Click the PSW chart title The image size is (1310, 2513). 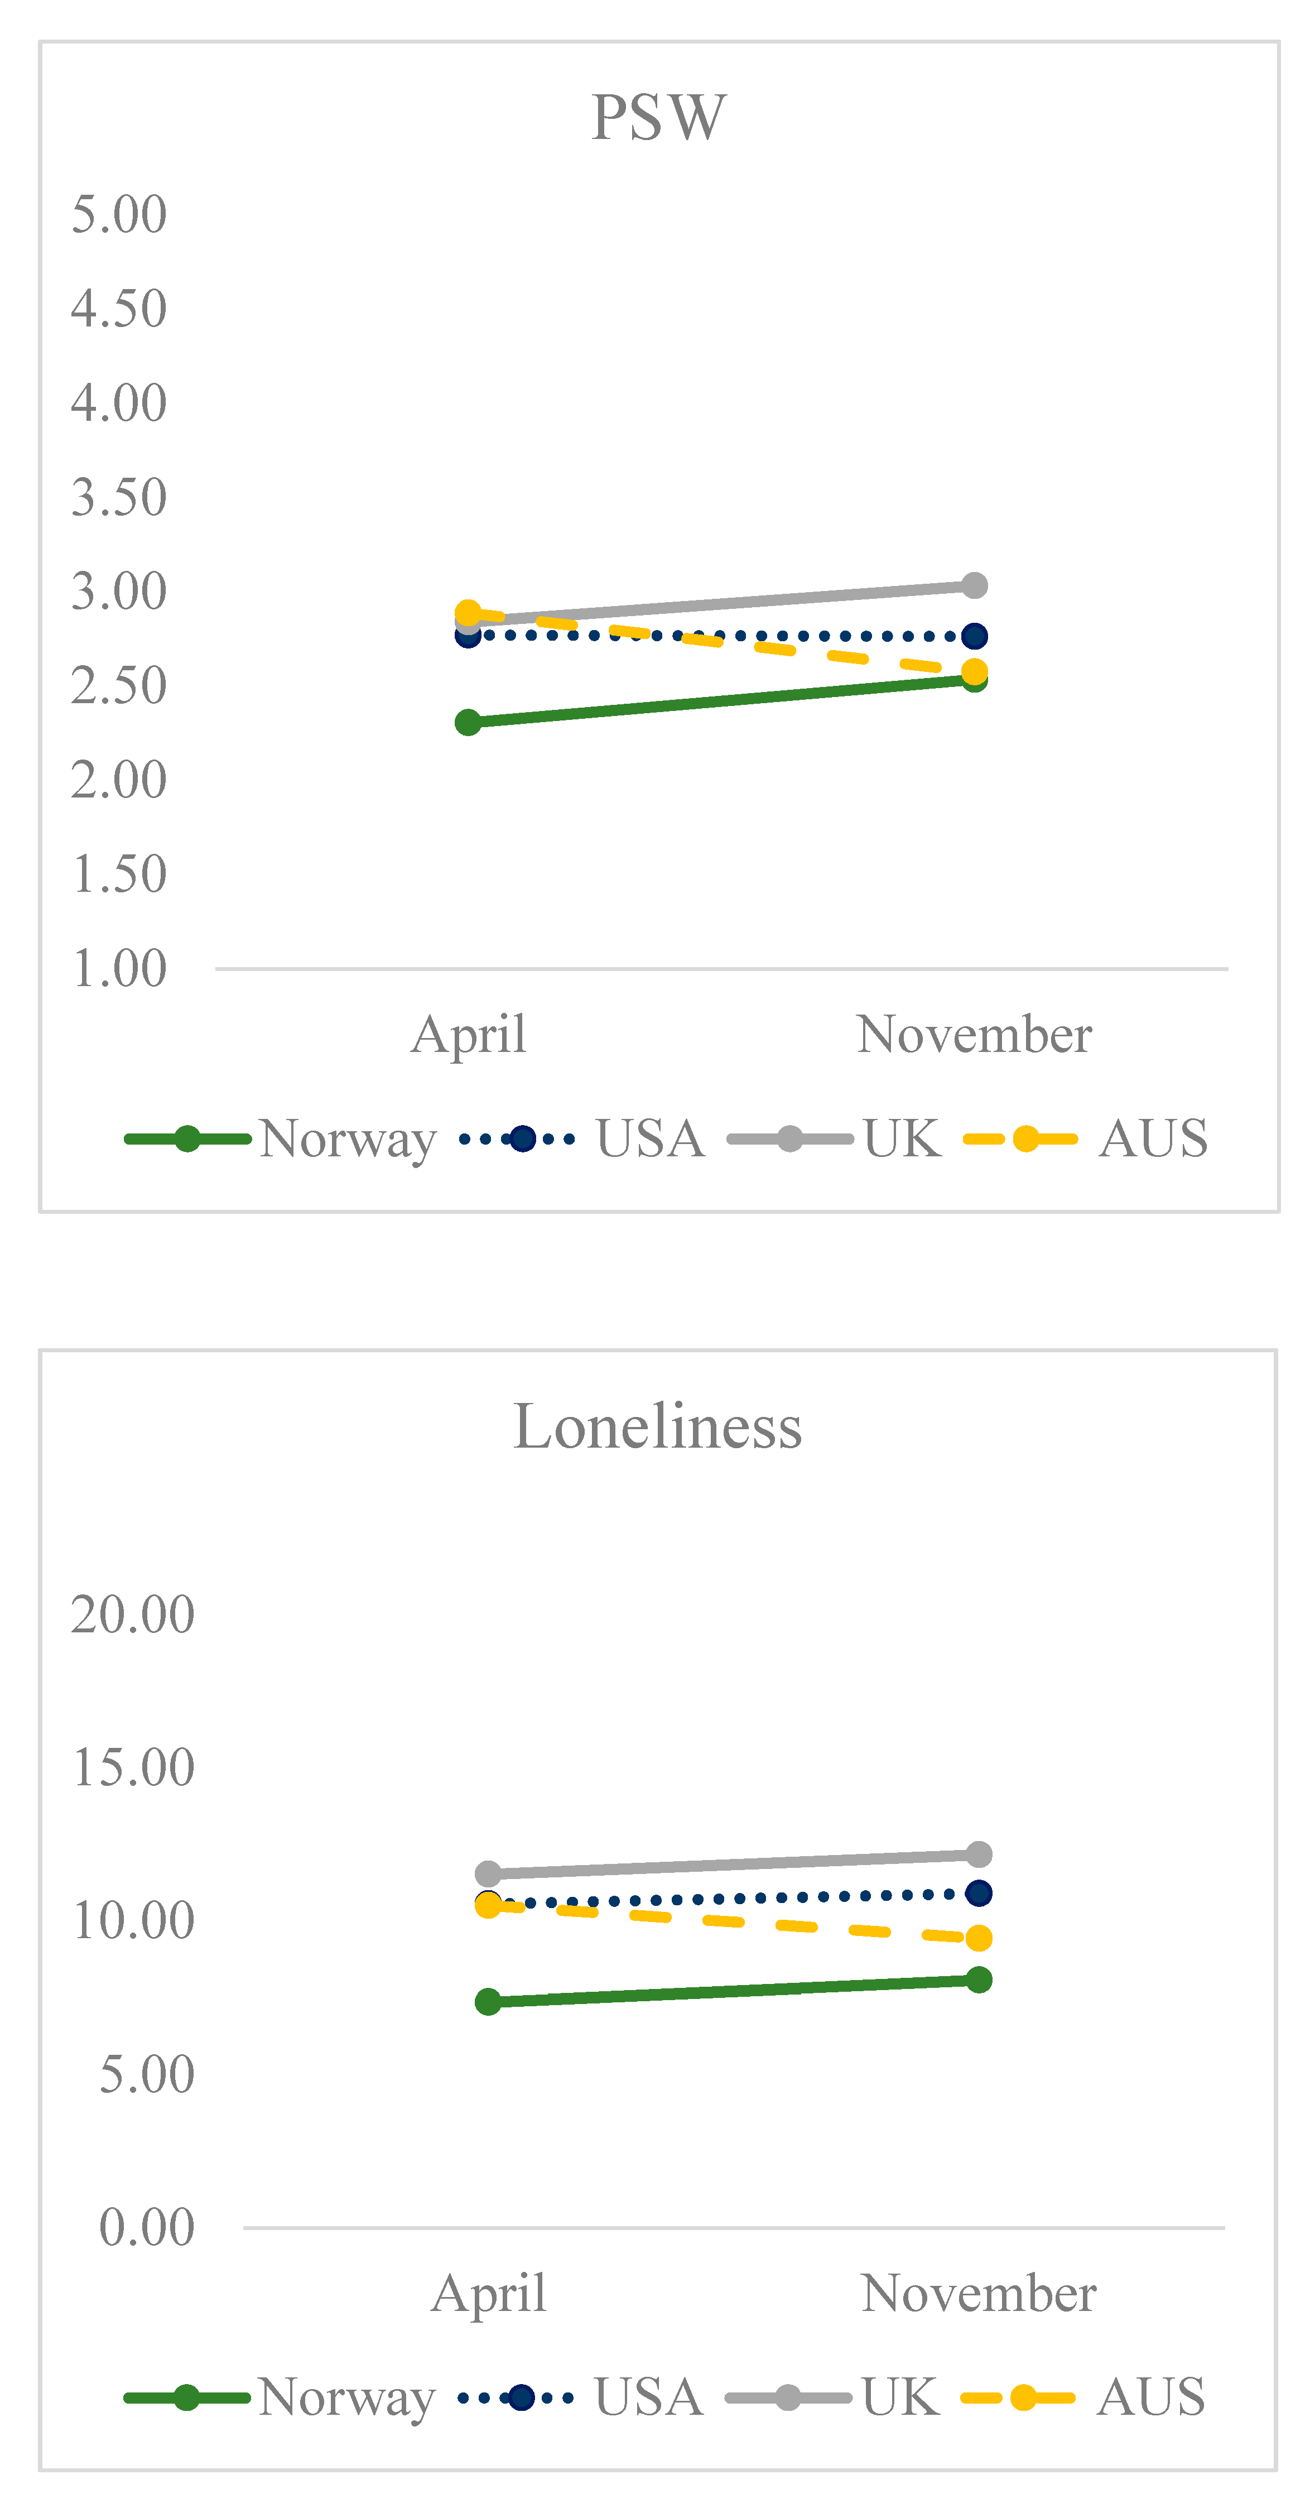658,117
